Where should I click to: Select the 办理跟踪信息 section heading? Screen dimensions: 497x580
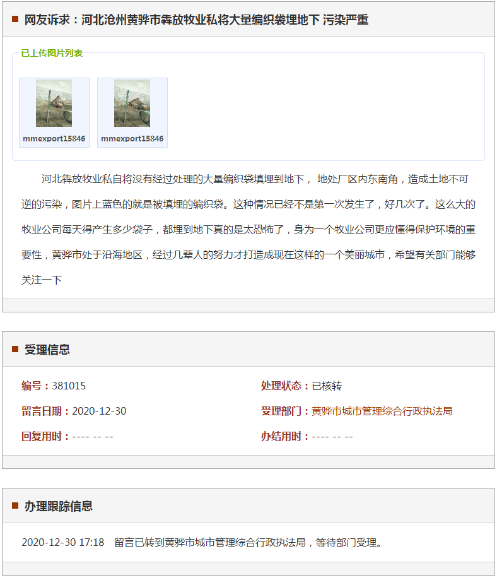[59, 506]
